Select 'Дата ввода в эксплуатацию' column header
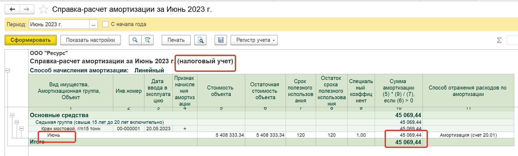Screen dimensions: 518x156 (158, 91)
